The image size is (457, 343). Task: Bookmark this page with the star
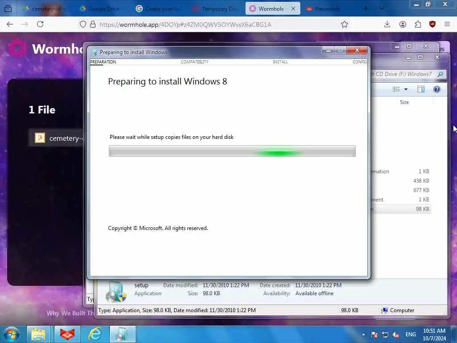(x=345, y=24)
